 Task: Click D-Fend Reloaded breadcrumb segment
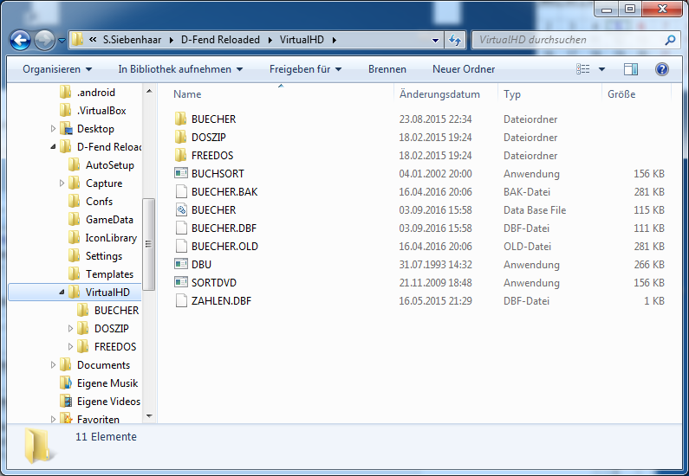click(221, 40)
